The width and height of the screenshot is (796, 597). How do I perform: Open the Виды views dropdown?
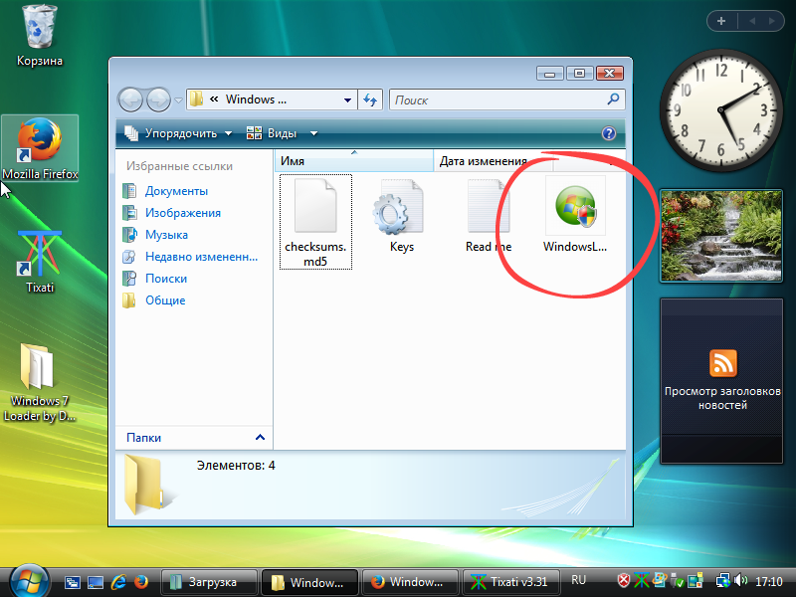[283, 132]
